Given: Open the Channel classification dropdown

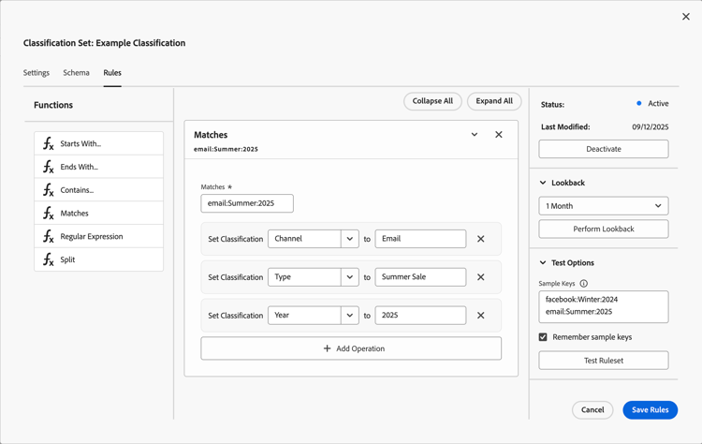Looking at the screenshot, I should coord(349,239).
